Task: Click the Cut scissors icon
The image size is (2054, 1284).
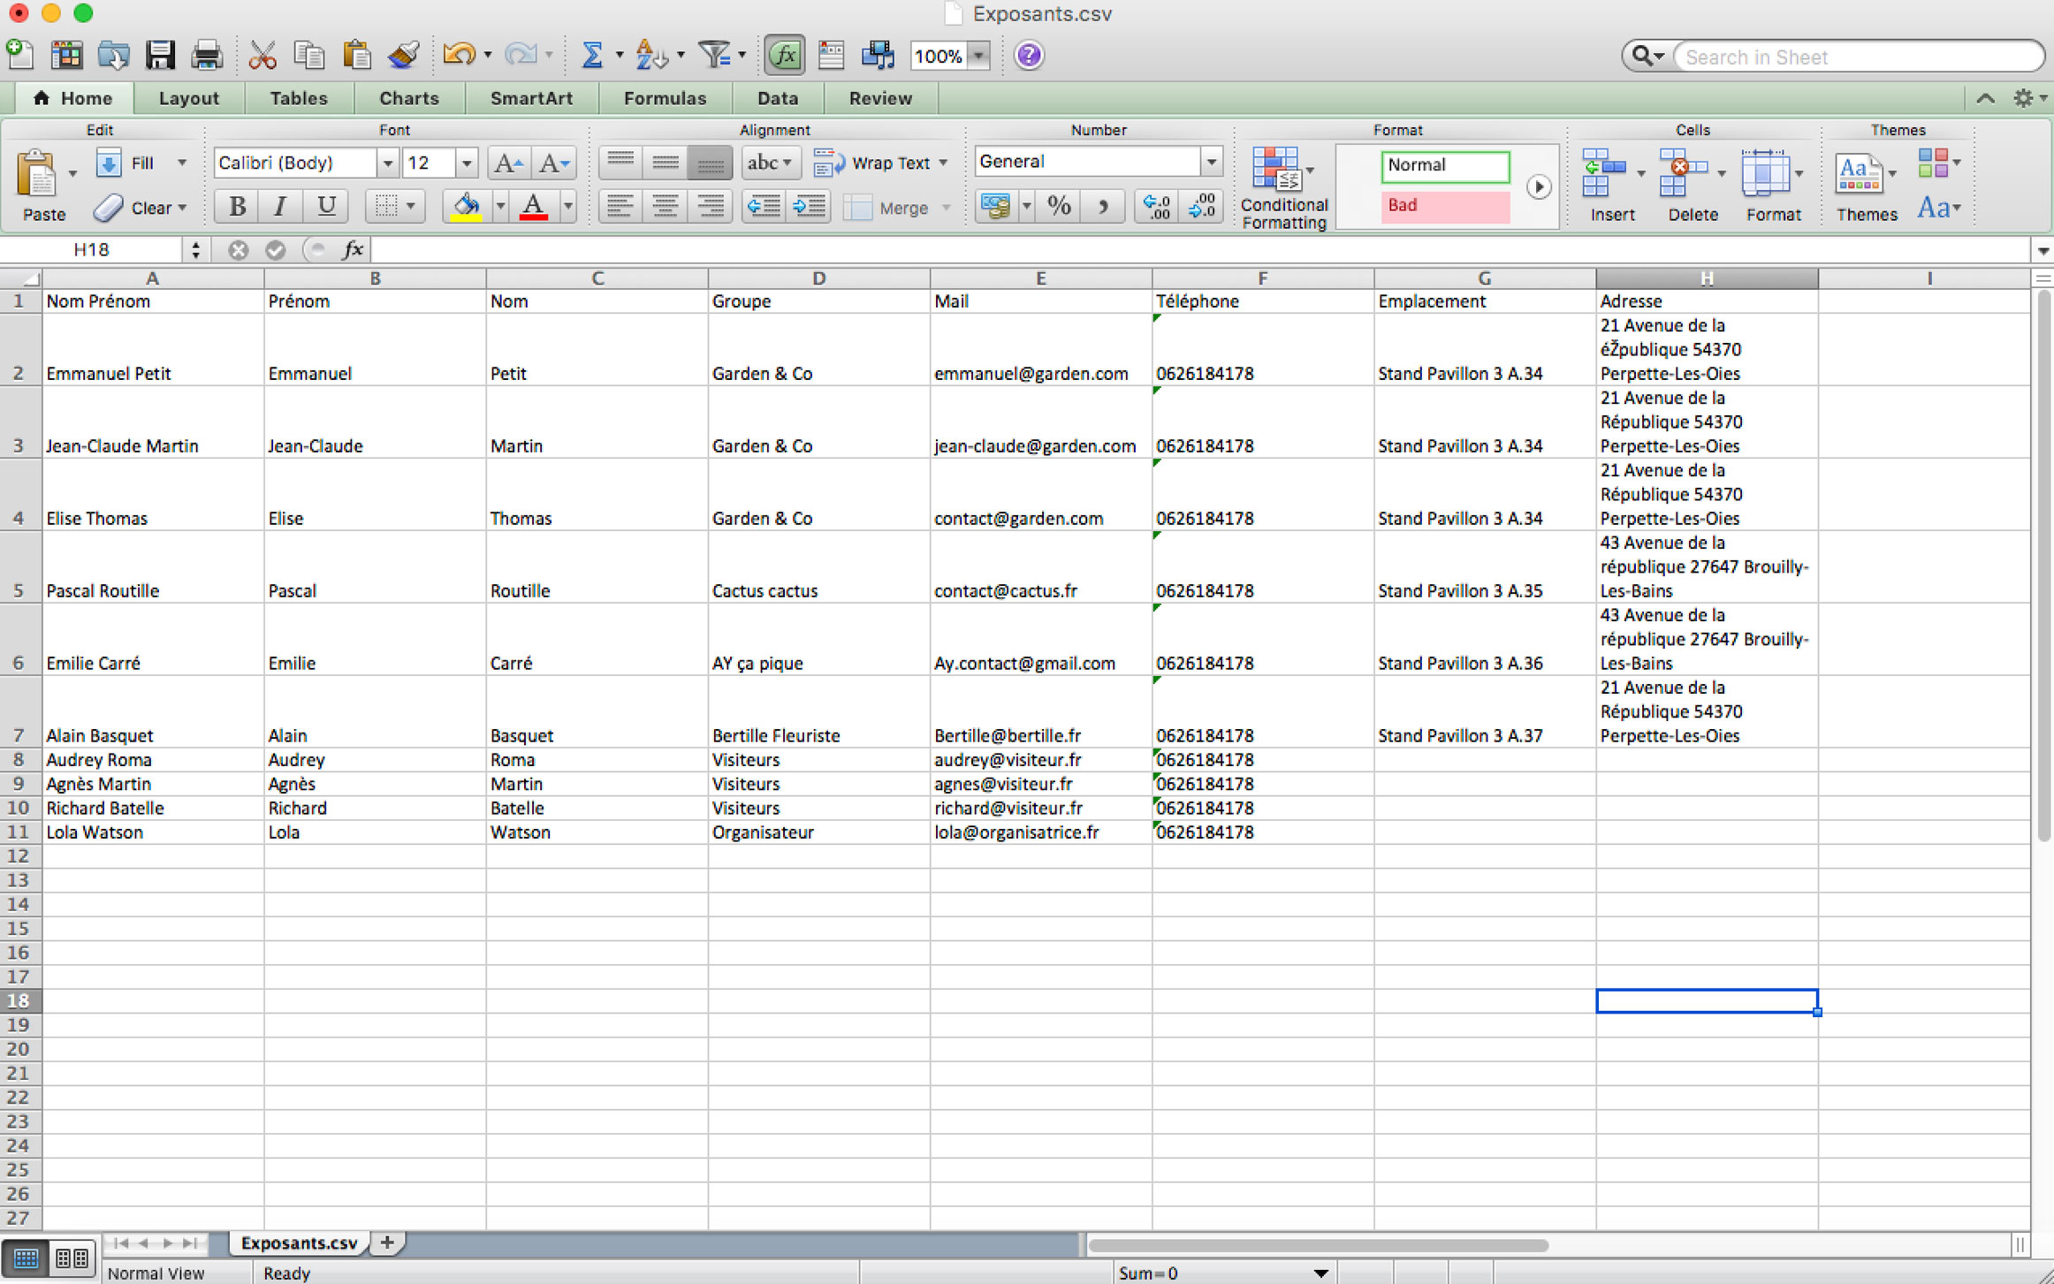Action: click(x=262, y=56)
